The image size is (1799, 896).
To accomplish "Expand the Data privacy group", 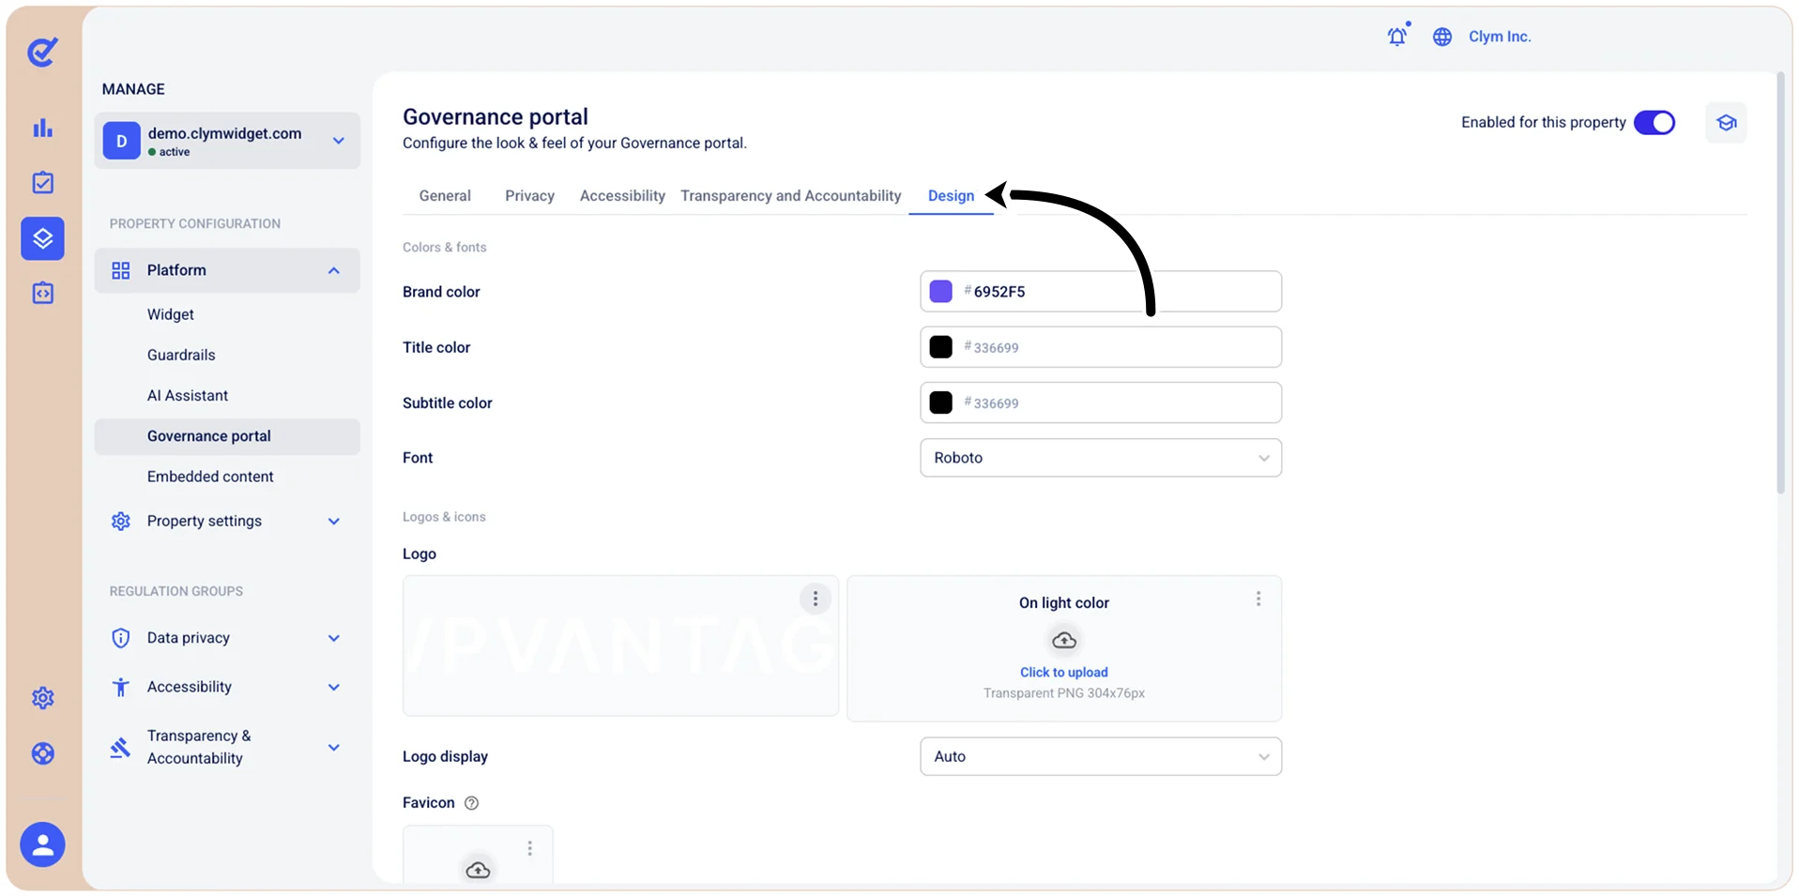I will pos(227,638).
